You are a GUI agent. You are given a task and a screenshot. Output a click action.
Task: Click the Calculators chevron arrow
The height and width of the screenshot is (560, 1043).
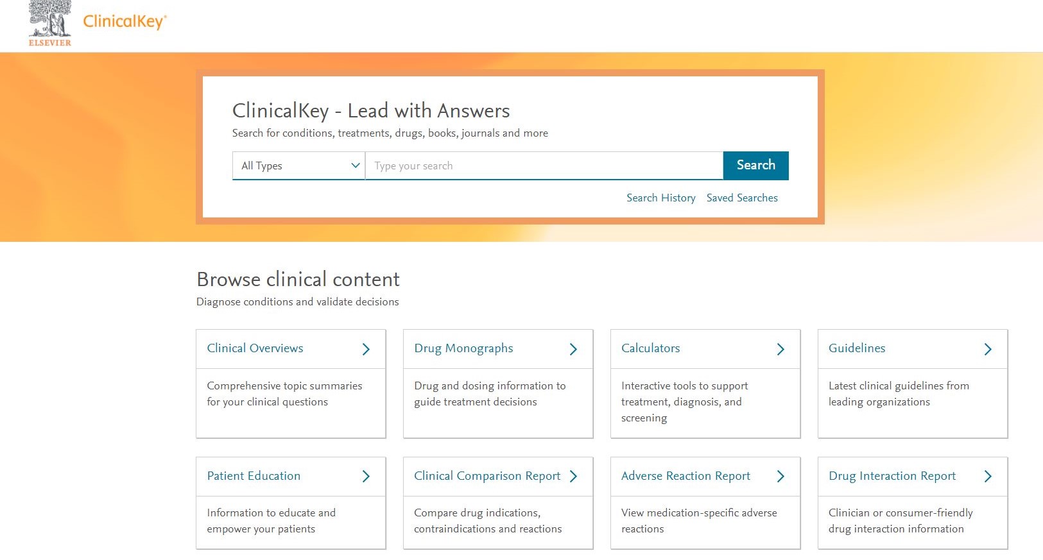coord(780,349)
